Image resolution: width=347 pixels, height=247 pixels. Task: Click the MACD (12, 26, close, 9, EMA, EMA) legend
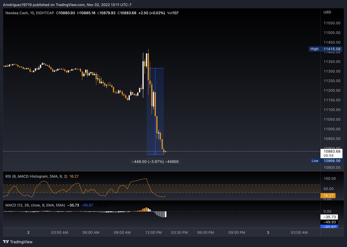coord(35,205)
